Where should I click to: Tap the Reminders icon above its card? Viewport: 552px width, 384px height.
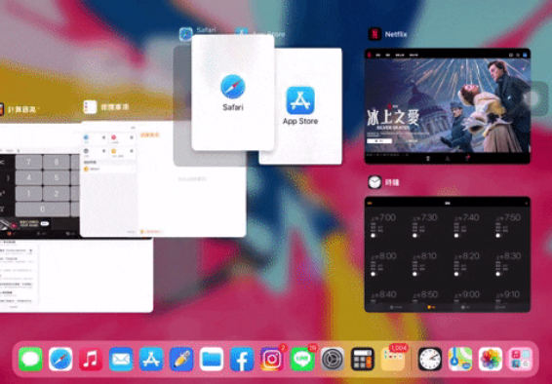point(90,107)
